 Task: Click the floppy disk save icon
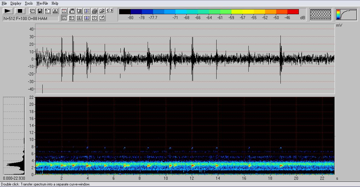40,11
